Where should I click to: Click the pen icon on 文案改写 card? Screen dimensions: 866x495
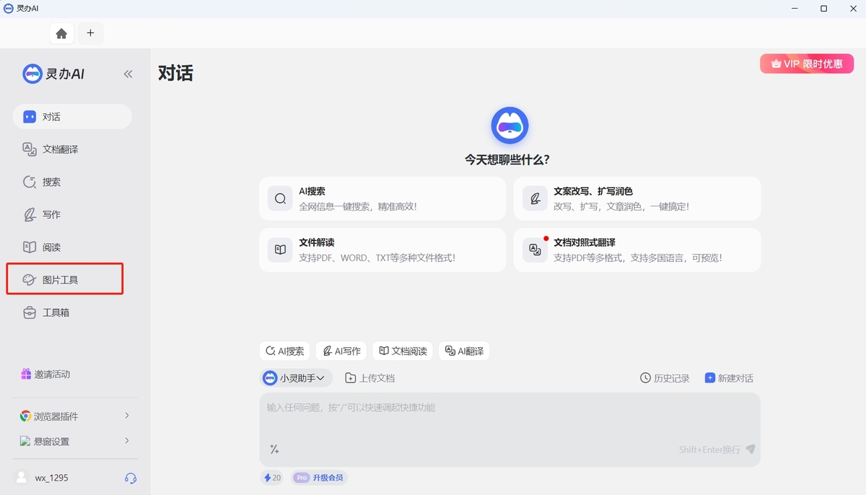point(535,198)
